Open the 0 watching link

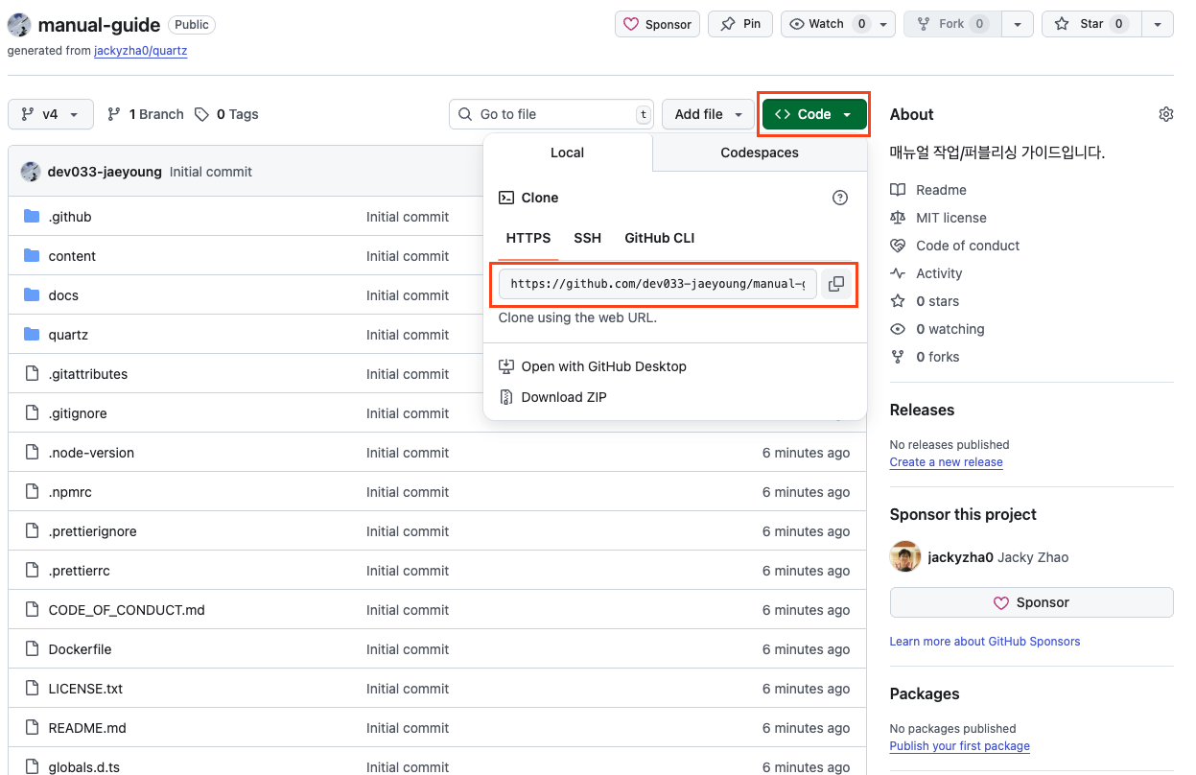coord(937,329)
